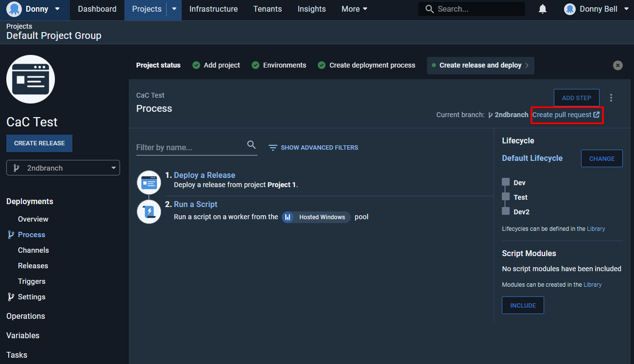This screenshot has width=634, height=364.
Task: Click the ADD STEP button
Action: 576,97
